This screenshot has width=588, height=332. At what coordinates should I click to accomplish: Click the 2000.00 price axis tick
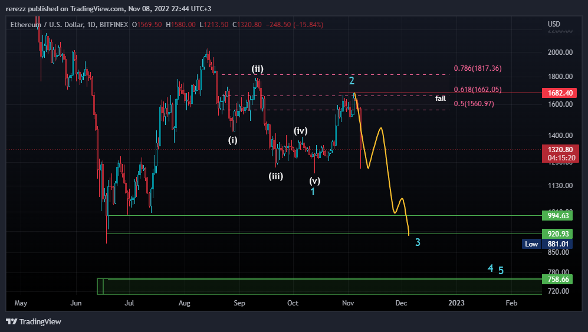coord(560,52)
